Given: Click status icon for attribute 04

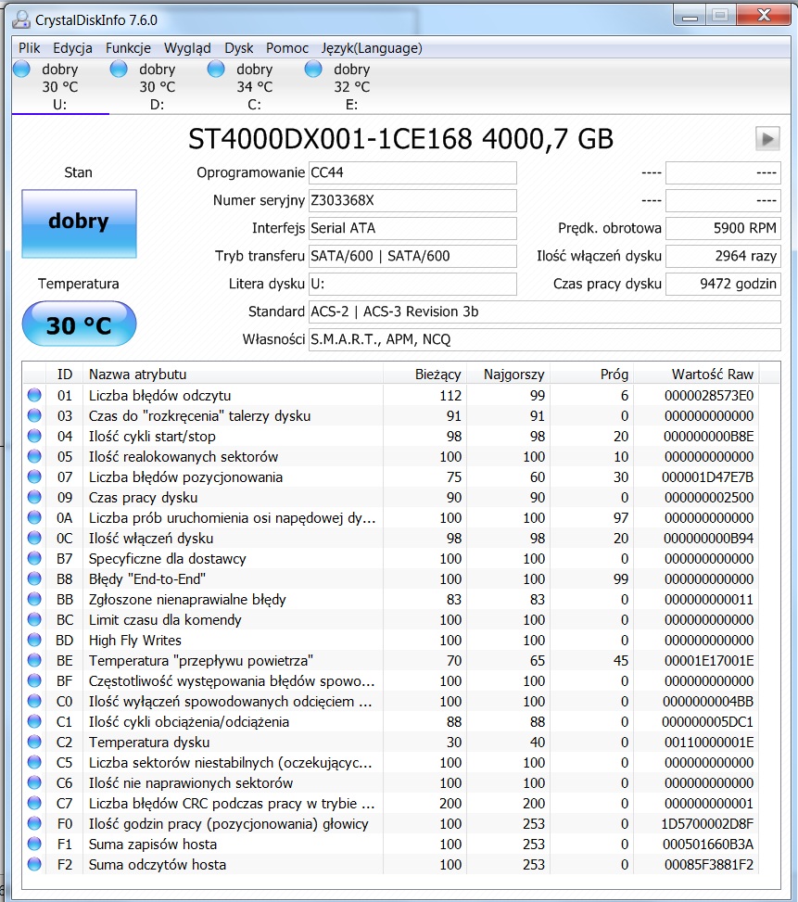Looking at the screenshot, I should tap(34, 436).
